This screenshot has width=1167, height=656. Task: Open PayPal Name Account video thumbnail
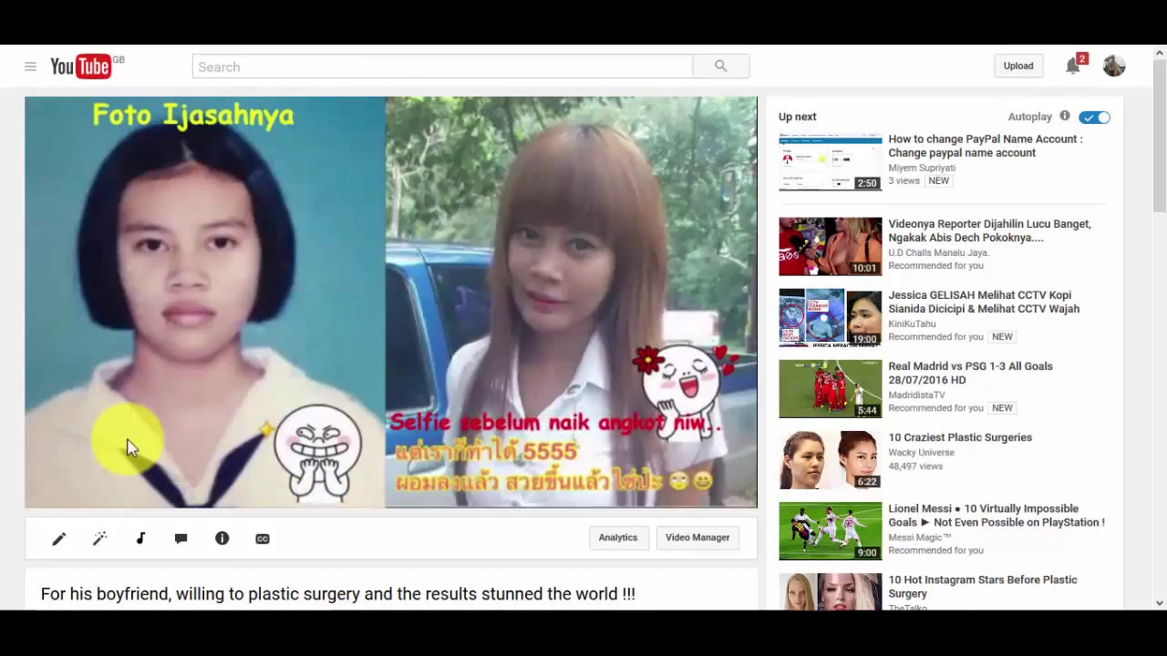click(x=831, y=161)
